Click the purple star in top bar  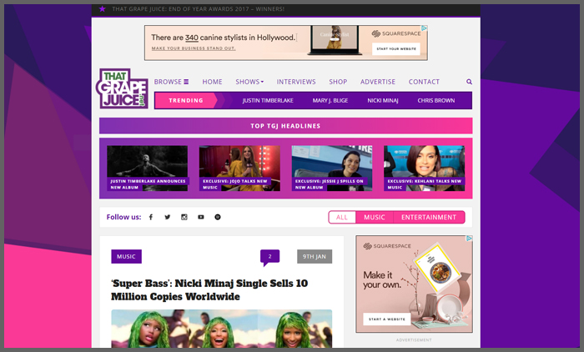(103, 9)
